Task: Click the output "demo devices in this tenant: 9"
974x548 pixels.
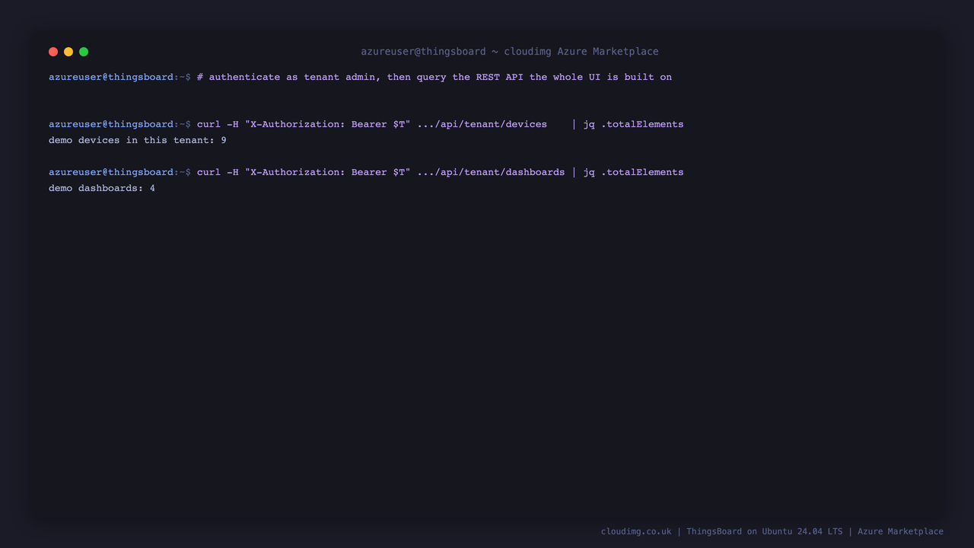Action: pos(138,140)
